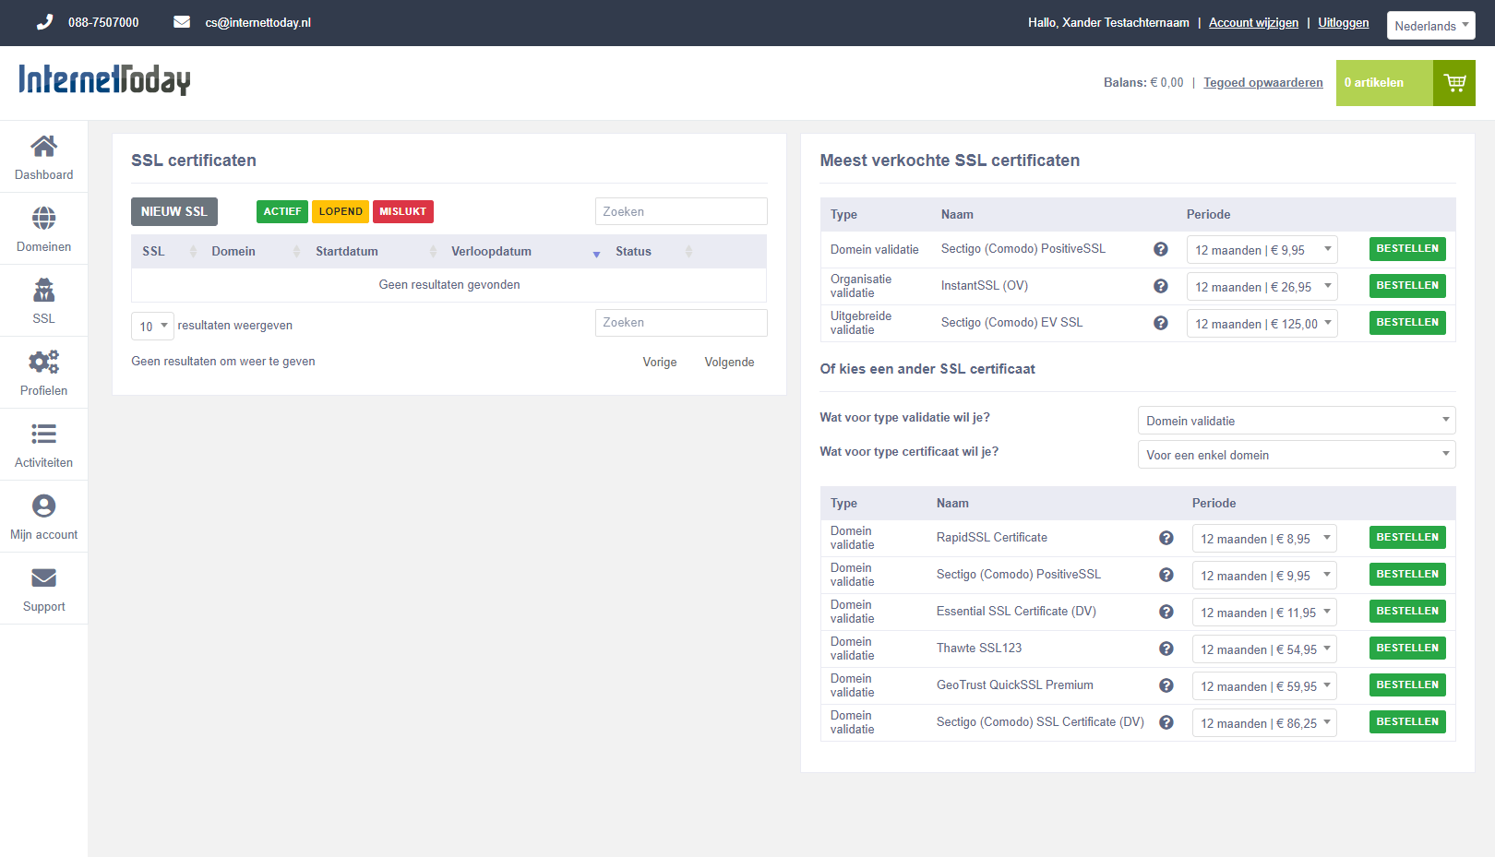Order the InstantSSL (OV) certificate
This screenshot has width=1495, height=857.
[1407, 286]
